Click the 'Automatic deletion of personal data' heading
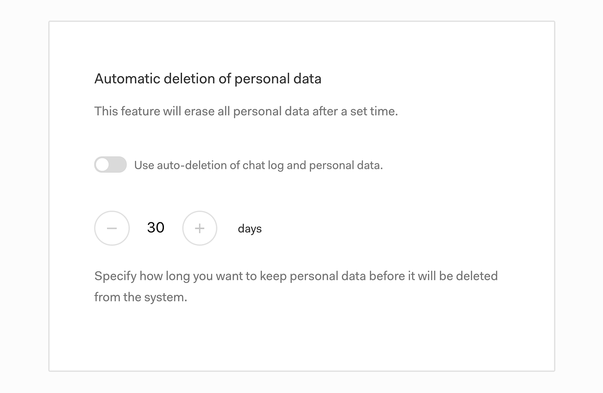 pos(208,79)
